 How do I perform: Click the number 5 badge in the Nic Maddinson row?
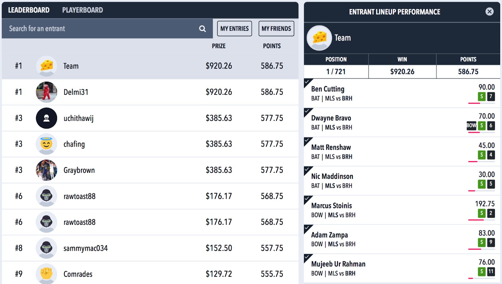coord(491,184)
